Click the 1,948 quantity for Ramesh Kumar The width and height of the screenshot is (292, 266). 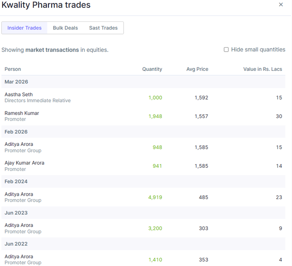[155, 116]
